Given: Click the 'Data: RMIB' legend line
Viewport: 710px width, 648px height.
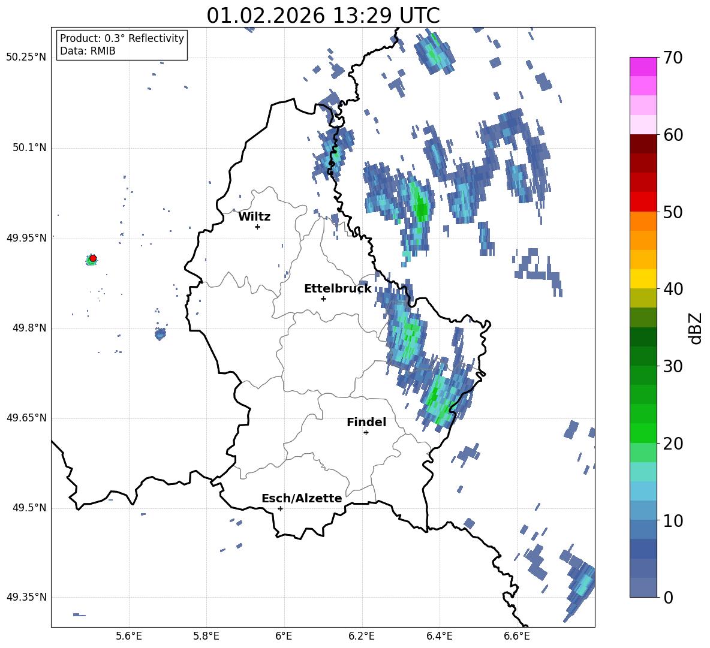Looking at the screenshot, I should click(x=88, y=51).
